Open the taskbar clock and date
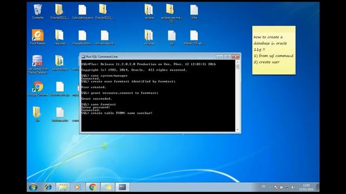The image size is (346, 194). pyautogui.click(x=306, y=188)
